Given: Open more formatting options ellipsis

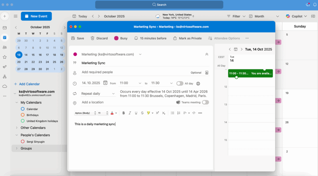Looking at the screenshot, I should 200,113.
